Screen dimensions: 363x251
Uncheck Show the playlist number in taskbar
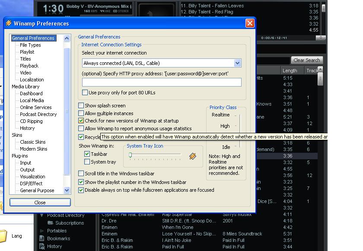pyautogui.click(x=81, y=182)
